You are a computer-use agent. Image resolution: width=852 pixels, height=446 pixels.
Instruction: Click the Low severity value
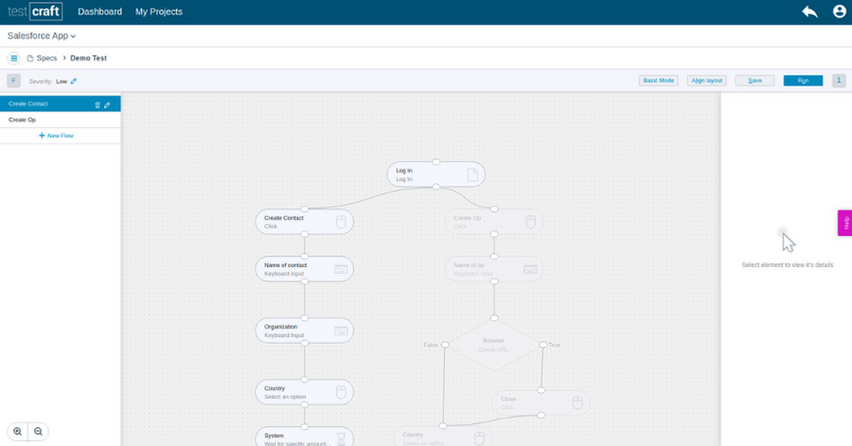[x=62, y=81]
